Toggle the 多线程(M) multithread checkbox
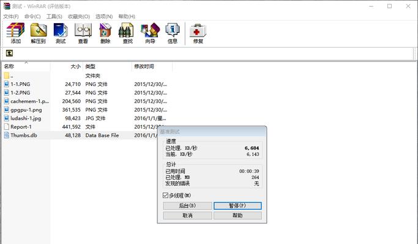This screenshot has height=244, width=418. click(165, 195)
